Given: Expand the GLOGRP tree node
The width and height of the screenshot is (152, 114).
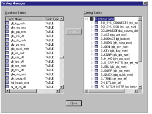Looking at the screenshot, I should [x=92, y=71].
